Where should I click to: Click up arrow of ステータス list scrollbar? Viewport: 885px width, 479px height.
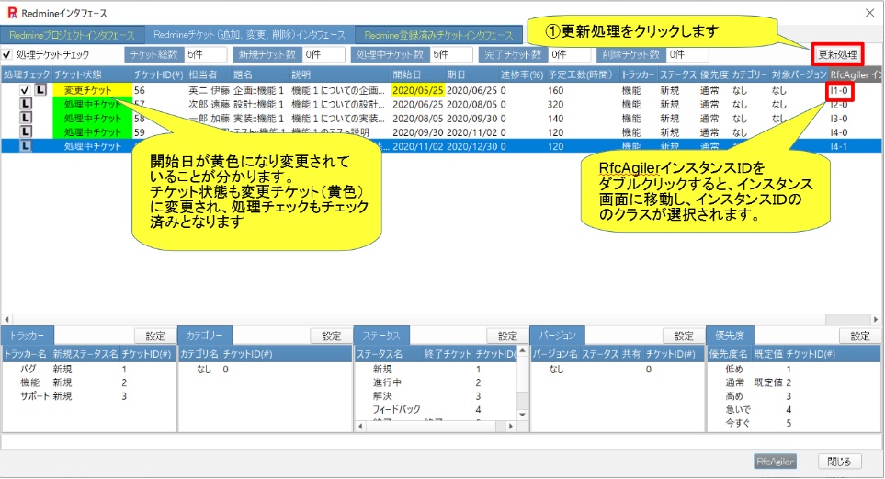(x=522, y=351)
